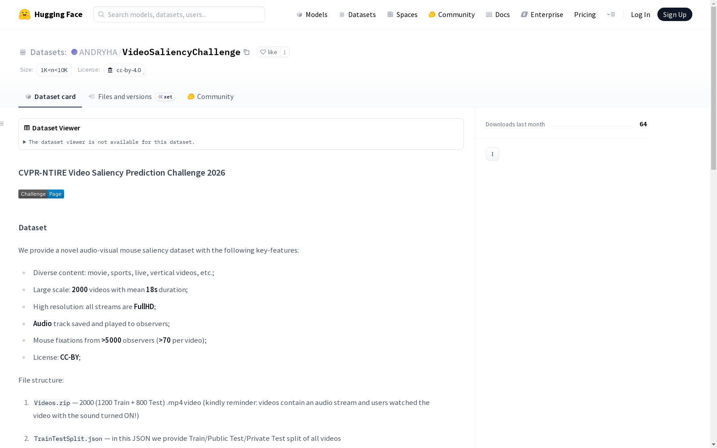717x448 pixels.
Task: Open the dataset's Community tab
Action: 211,97
